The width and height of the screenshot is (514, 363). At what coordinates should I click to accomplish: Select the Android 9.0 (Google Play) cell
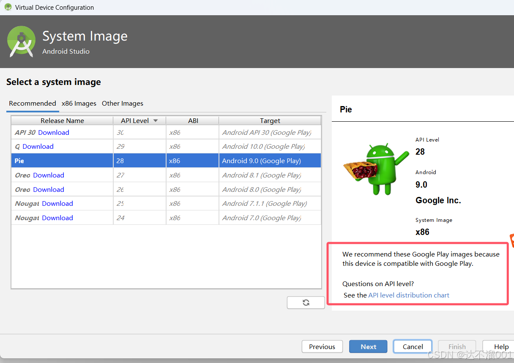click(270, 161)
